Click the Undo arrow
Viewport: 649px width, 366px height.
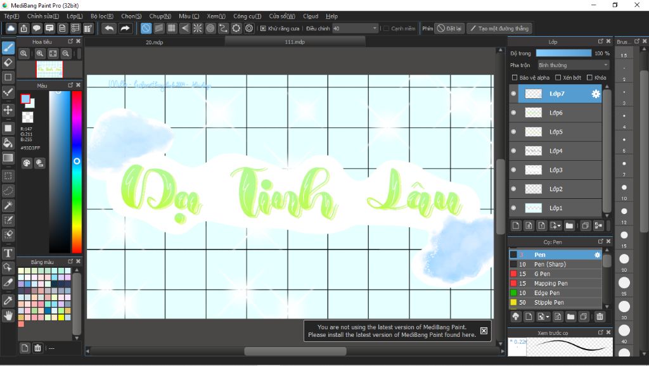tap(109, 28)
